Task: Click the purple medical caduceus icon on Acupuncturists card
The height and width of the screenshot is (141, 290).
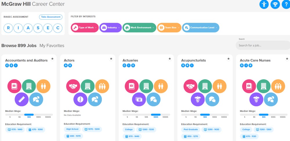Action: coord(198,99)
